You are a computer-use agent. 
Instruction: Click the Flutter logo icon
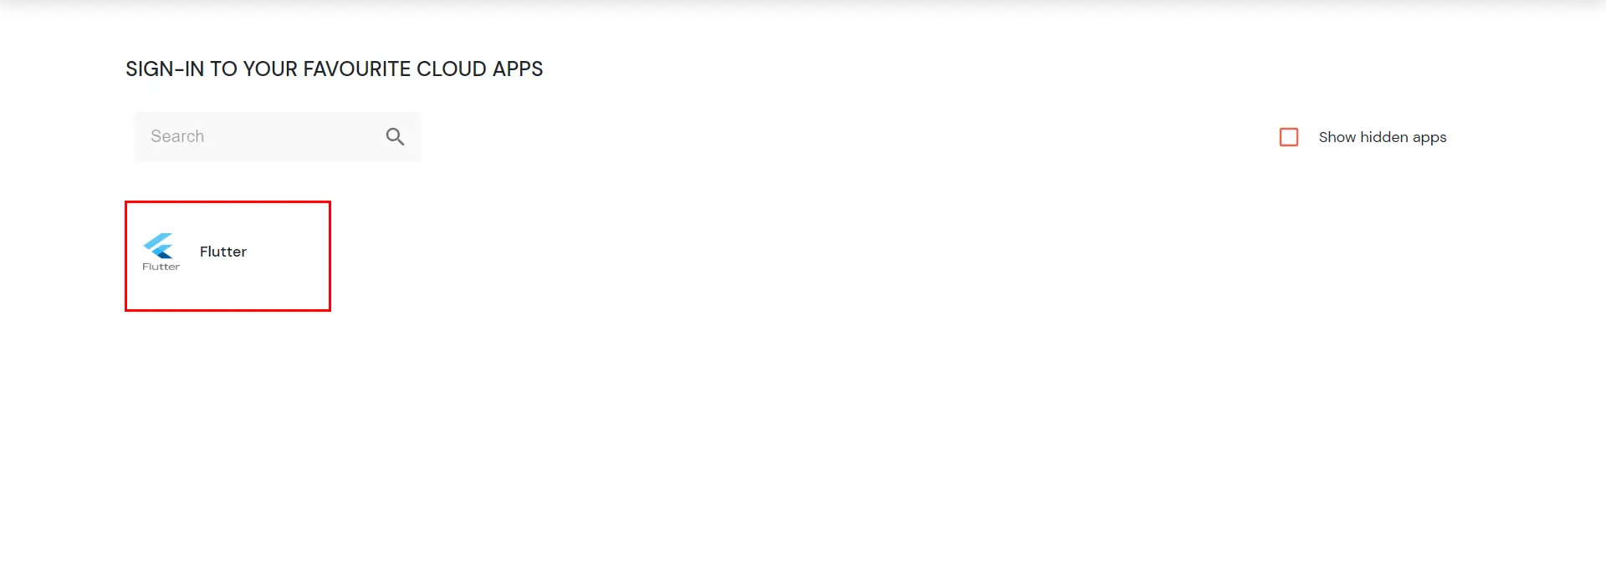[160, 247]
